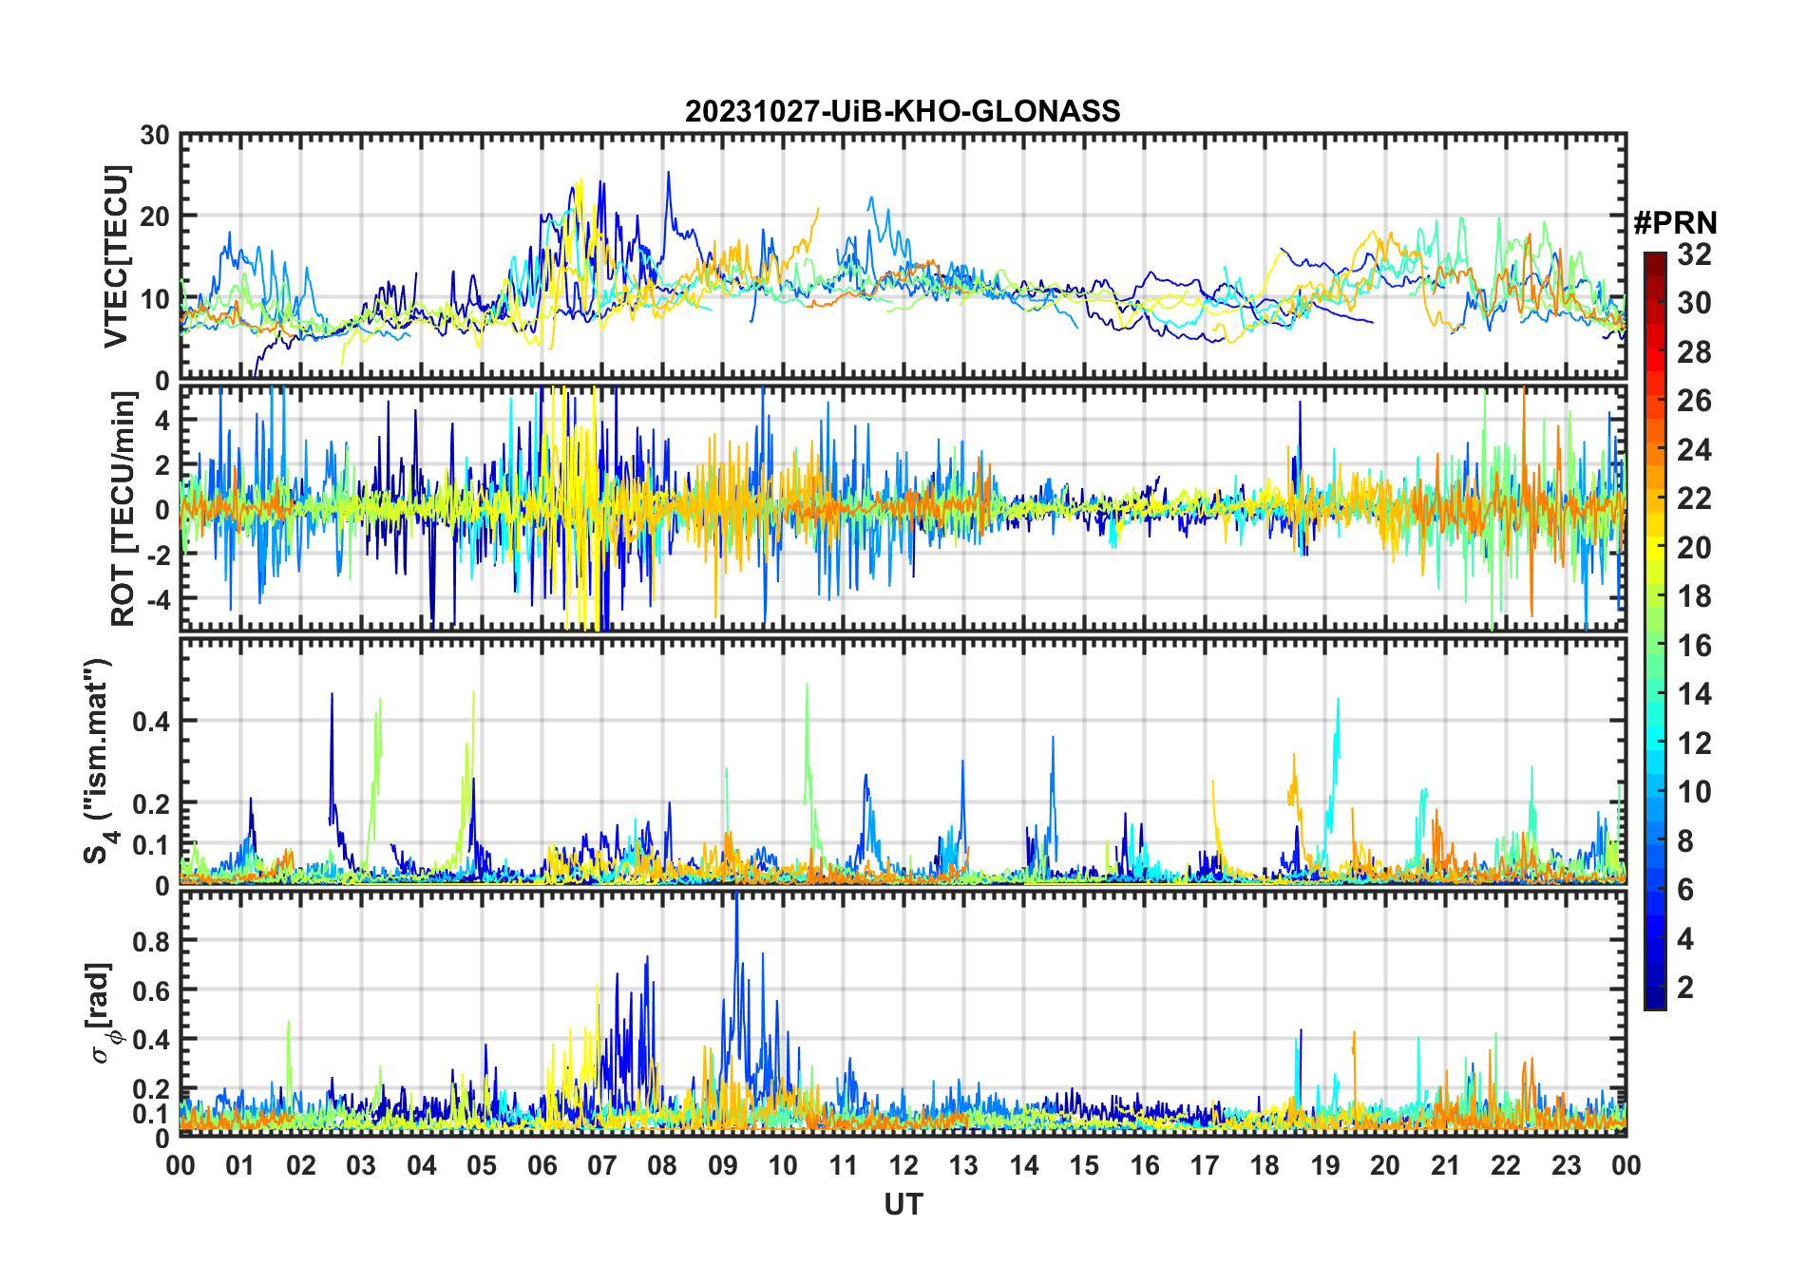Click hour 09 on the UT axis

[723, 1165]
